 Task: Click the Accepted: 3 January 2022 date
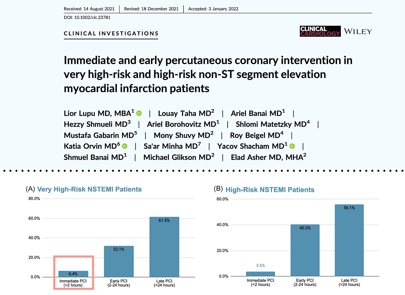coord(213,9)
